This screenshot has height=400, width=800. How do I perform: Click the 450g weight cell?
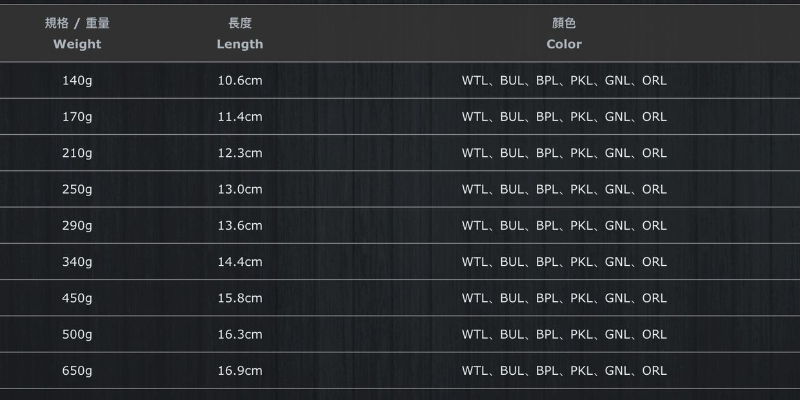point(77,298)
